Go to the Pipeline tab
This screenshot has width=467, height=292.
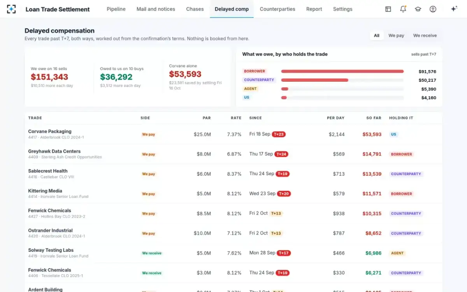(x=116, y=9)
